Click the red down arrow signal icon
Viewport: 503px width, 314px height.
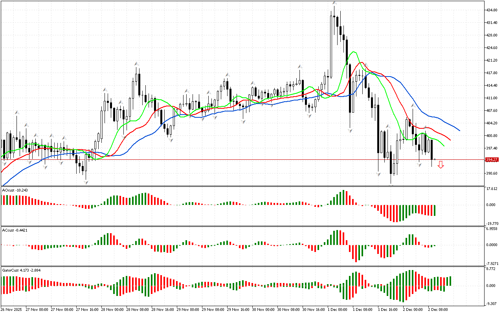coord(441,164)
